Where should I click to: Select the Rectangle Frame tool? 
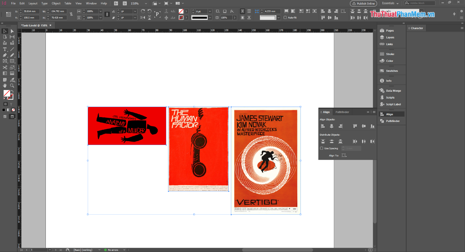tap(5, 61)
